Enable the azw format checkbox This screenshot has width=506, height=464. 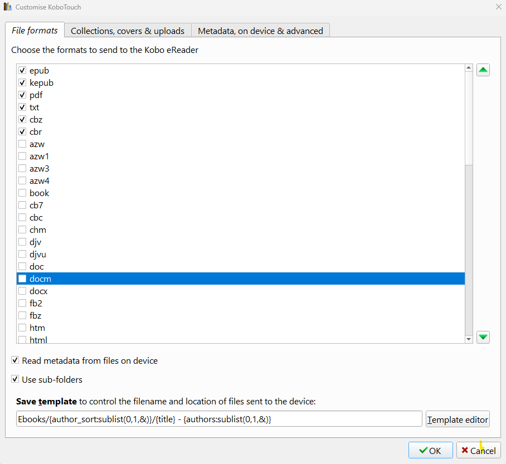(22, 144)
